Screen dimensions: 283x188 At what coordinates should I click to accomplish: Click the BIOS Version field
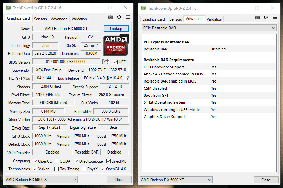pyautogui.click(x=66, y=62)
